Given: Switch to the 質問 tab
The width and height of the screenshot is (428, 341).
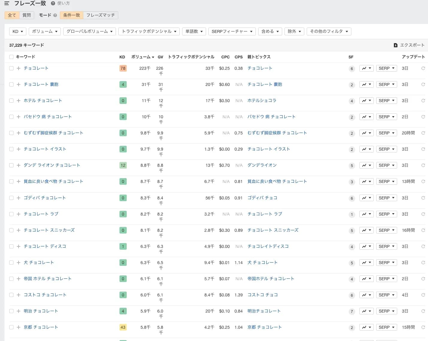Looking at the screenshot, I should [27, 15].
